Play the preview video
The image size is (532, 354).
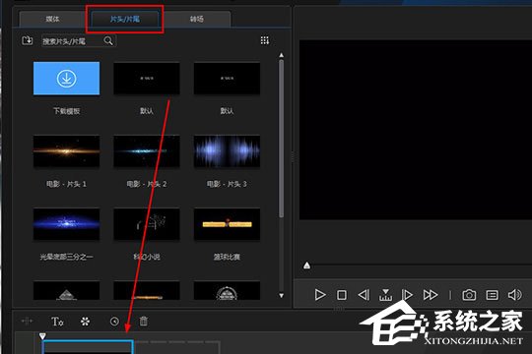319,295
